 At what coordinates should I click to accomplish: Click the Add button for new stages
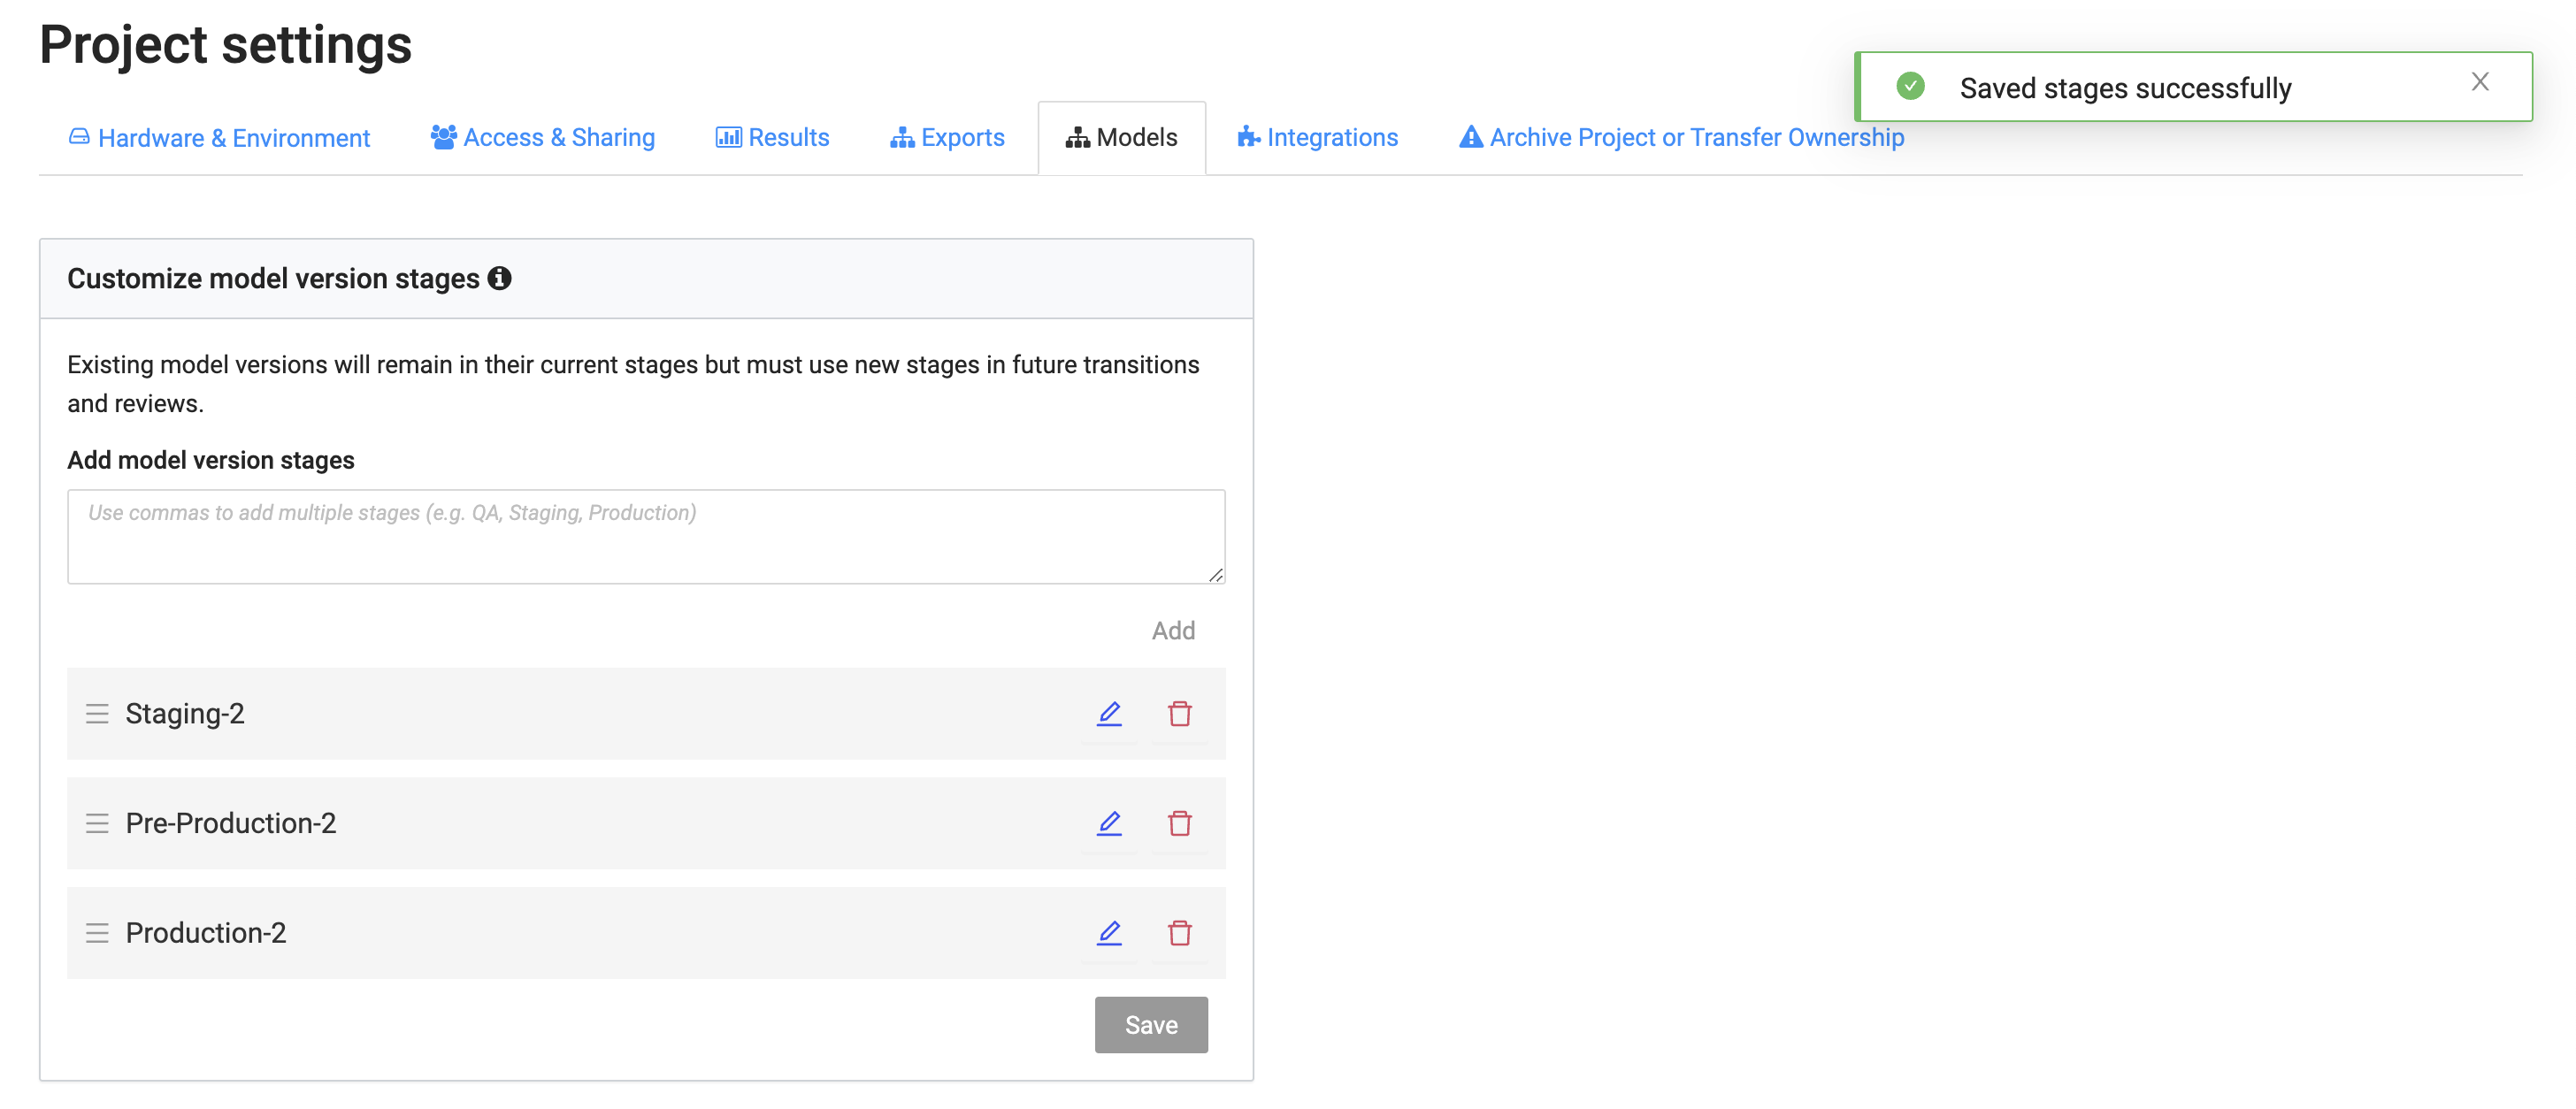point(1173,631)
